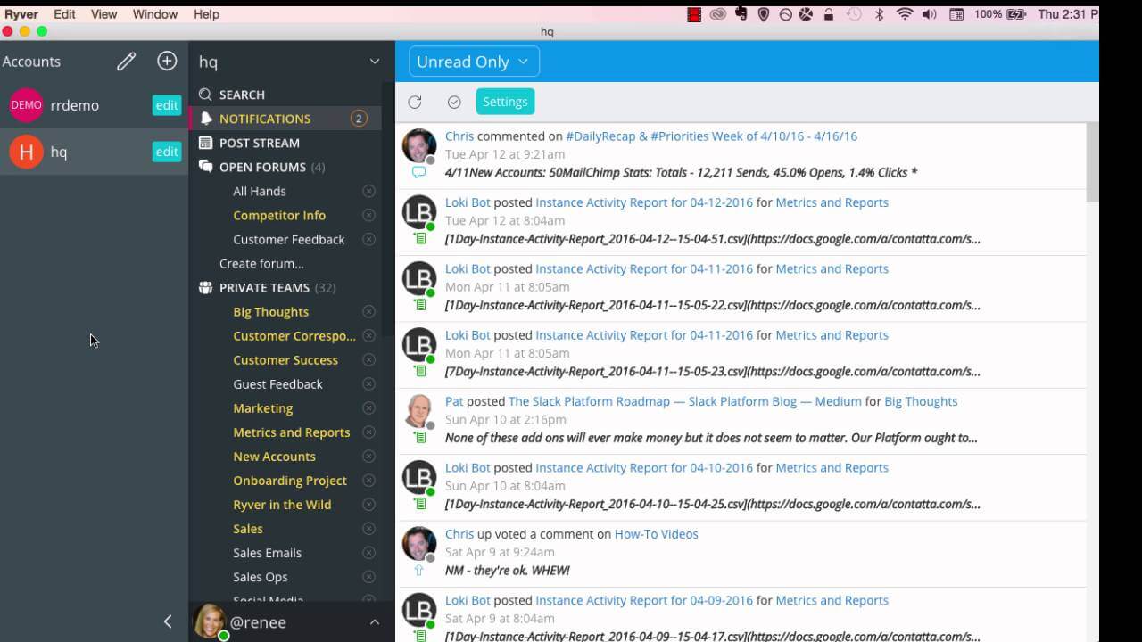
Task: Open the All Hands forum
Action: pos(260,191)
